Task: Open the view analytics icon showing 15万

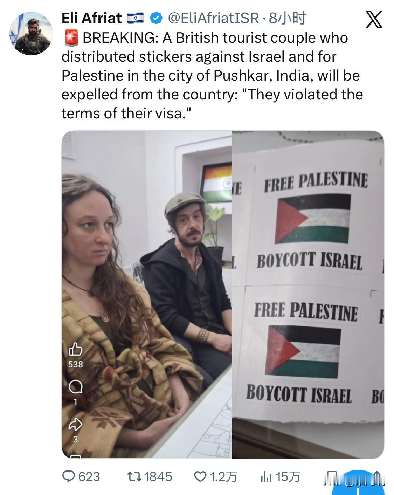Action: [281, 476]
